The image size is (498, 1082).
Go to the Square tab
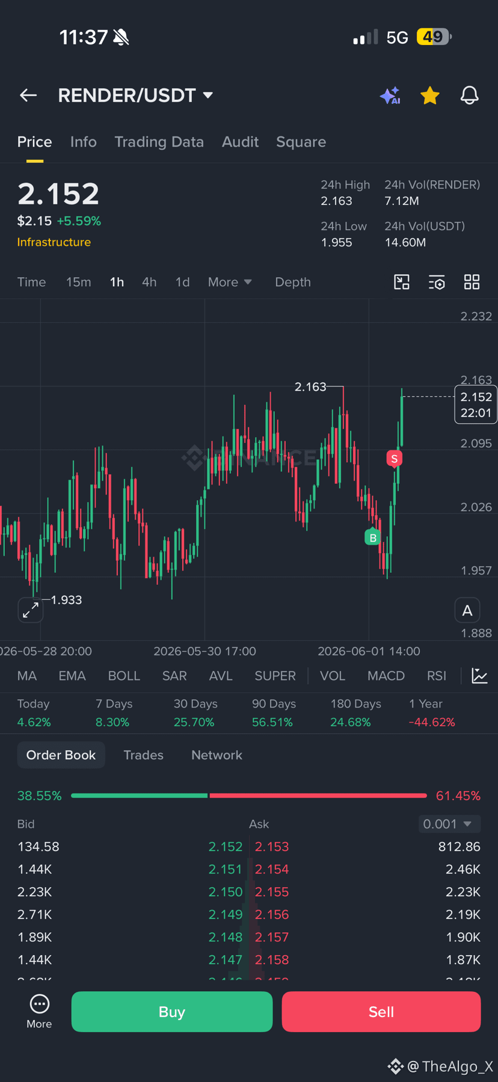(301, 142)
